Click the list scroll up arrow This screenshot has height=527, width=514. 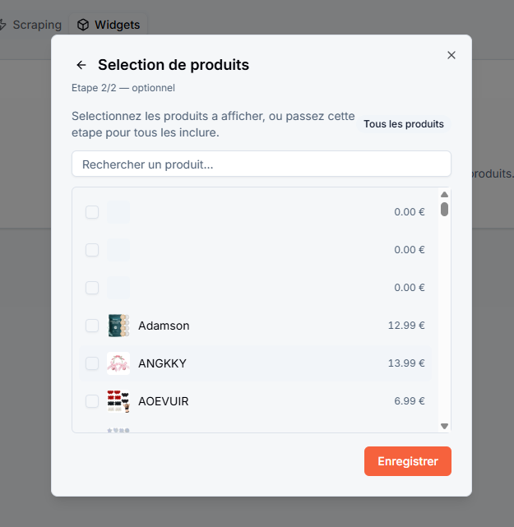[x=444, y=195]
